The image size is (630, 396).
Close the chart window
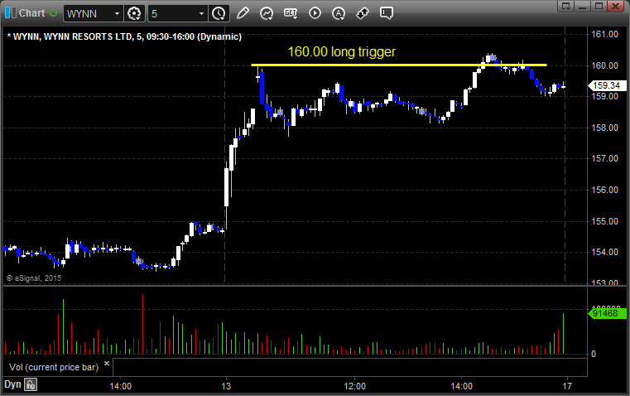615,6
